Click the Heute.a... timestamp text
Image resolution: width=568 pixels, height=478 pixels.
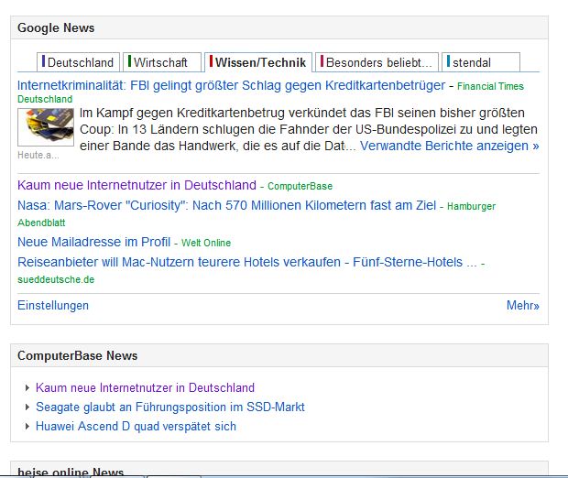pos(38,156)
